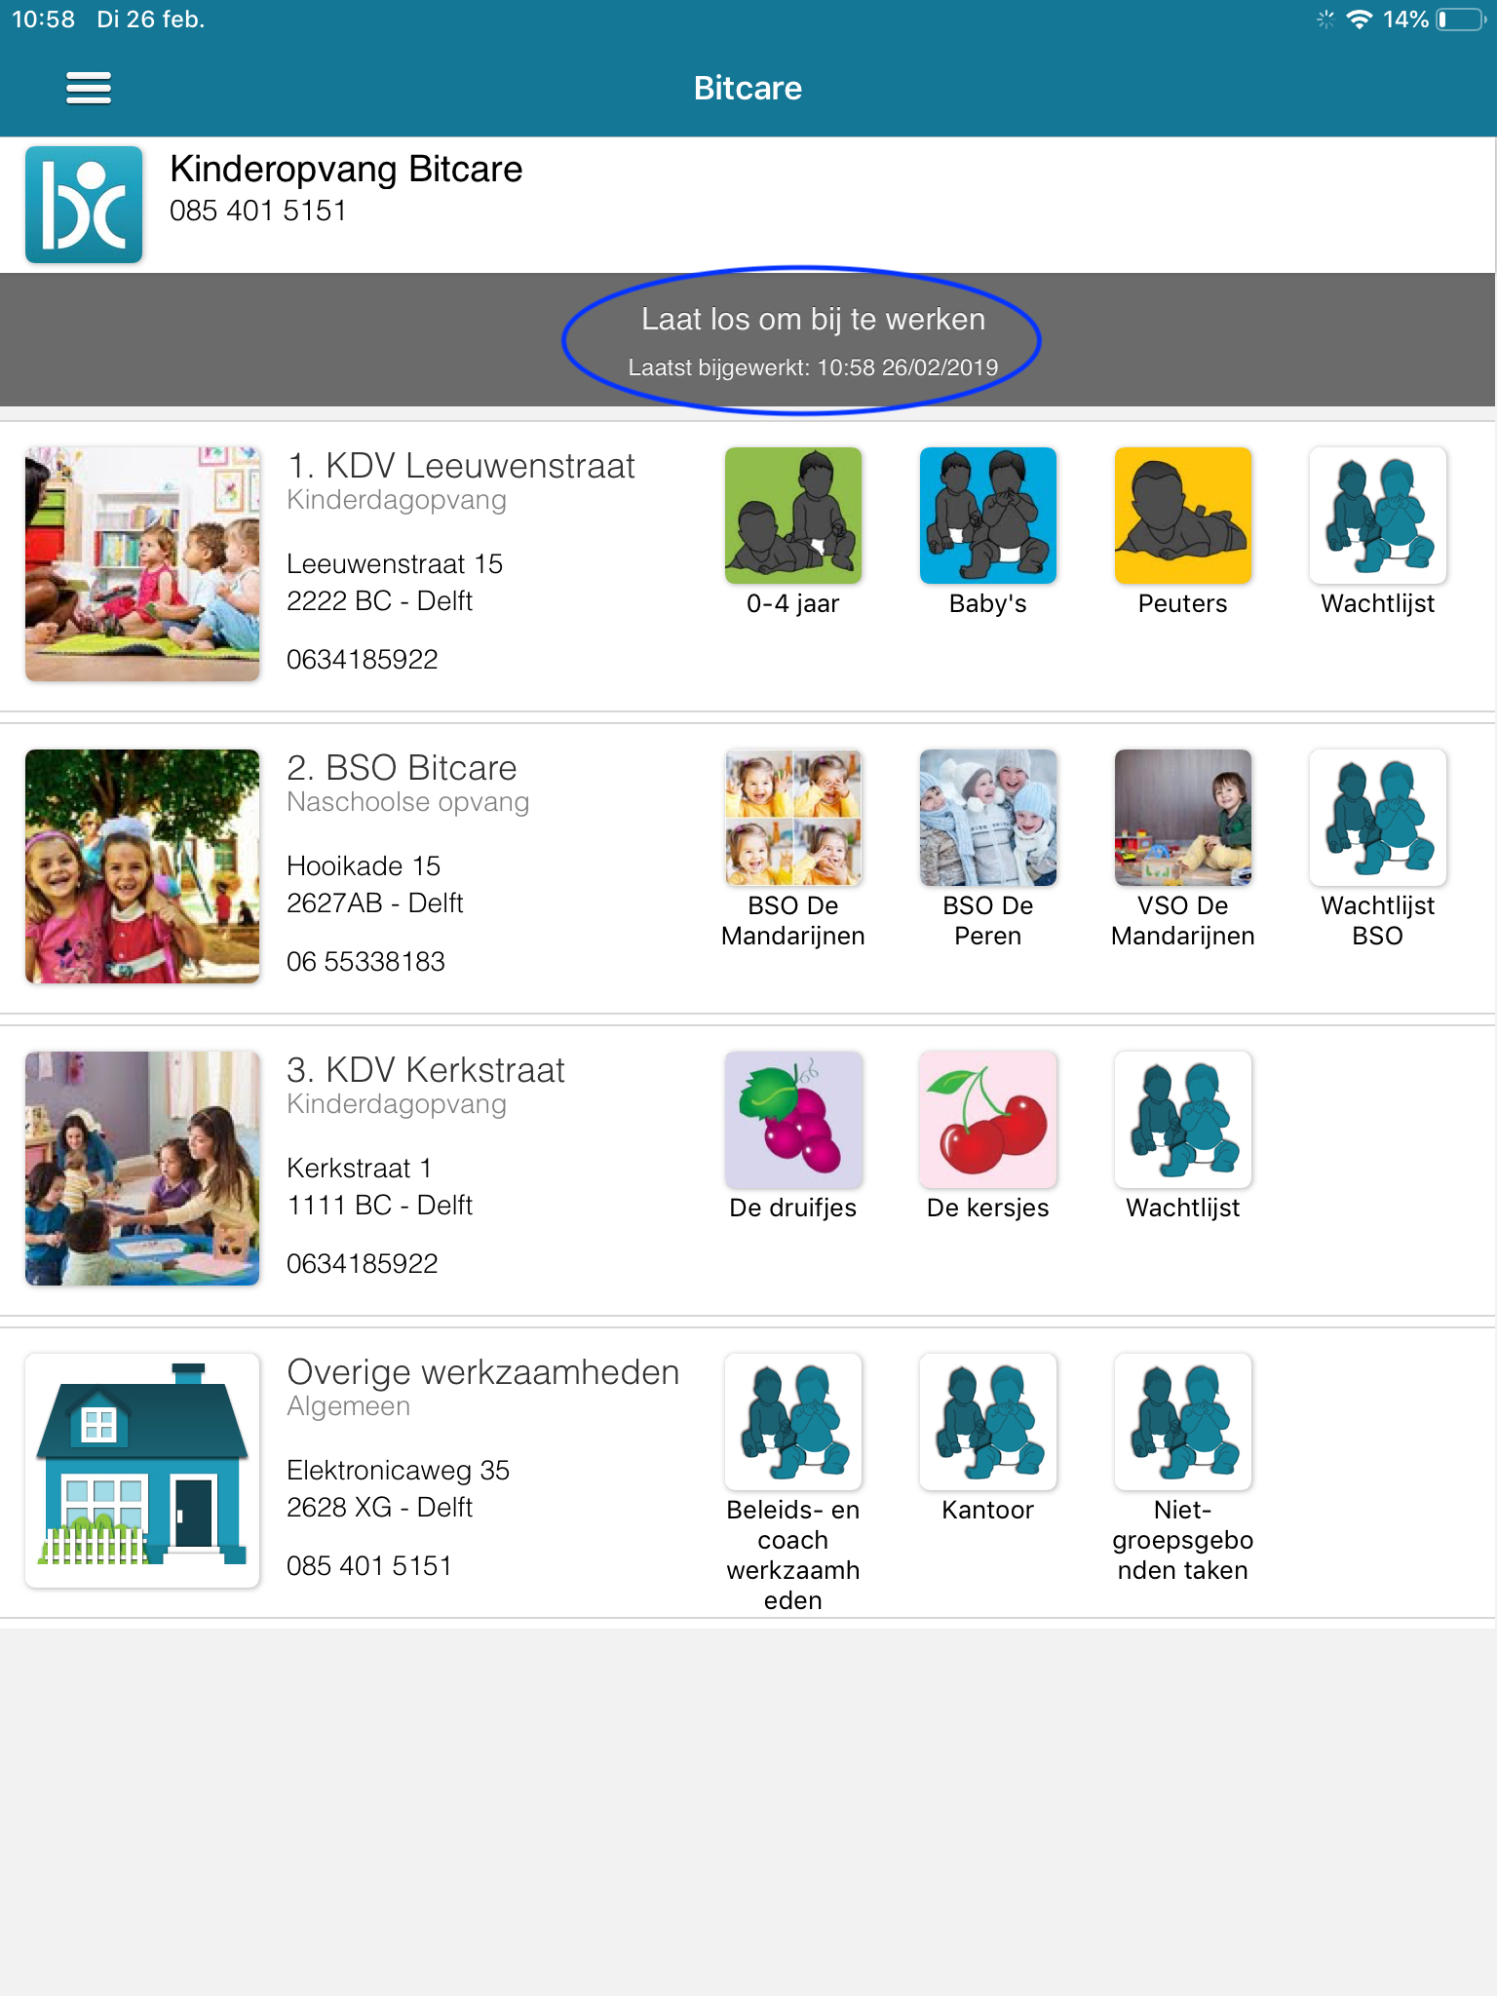Screen dimensions: 1497x1996
Task: Tap the Bitcare logo
Action: pyautogui.click(x=84, y=205)
